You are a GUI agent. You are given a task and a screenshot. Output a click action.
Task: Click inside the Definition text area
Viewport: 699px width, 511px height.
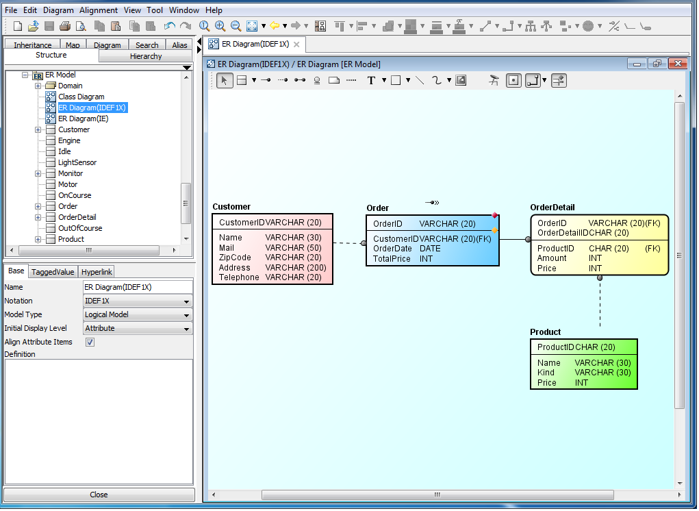(x=99, y=422)
